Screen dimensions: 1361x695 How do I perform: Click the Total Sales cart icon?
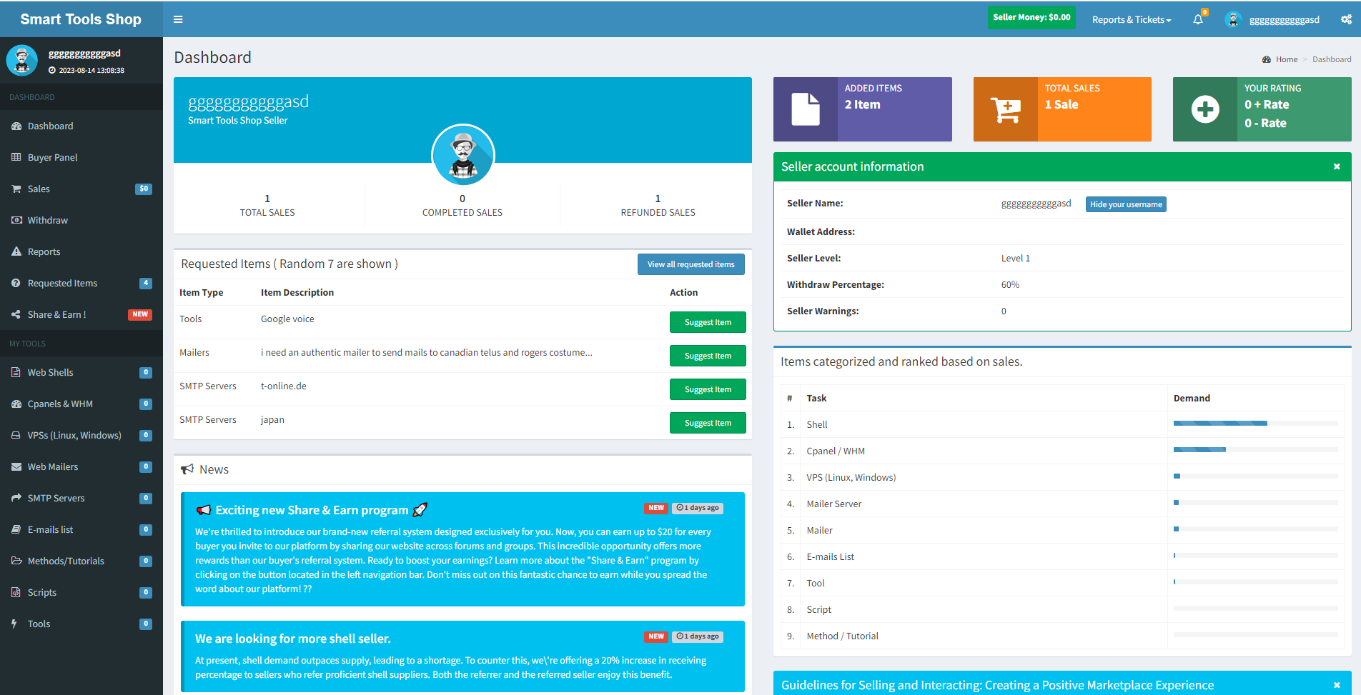coord(1006,109)
